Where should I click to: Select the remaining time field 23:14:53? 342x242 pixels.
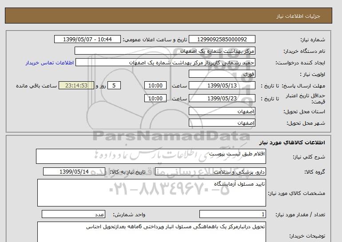(x=76, y=85)
